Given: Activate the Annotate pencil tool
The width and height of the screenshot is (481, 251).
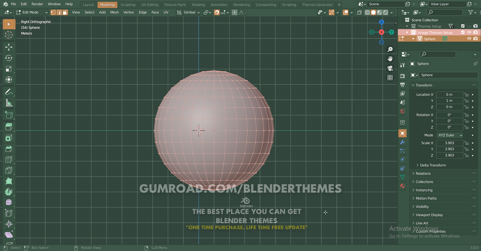Looking at the screenshot, I should coord(9,92).
